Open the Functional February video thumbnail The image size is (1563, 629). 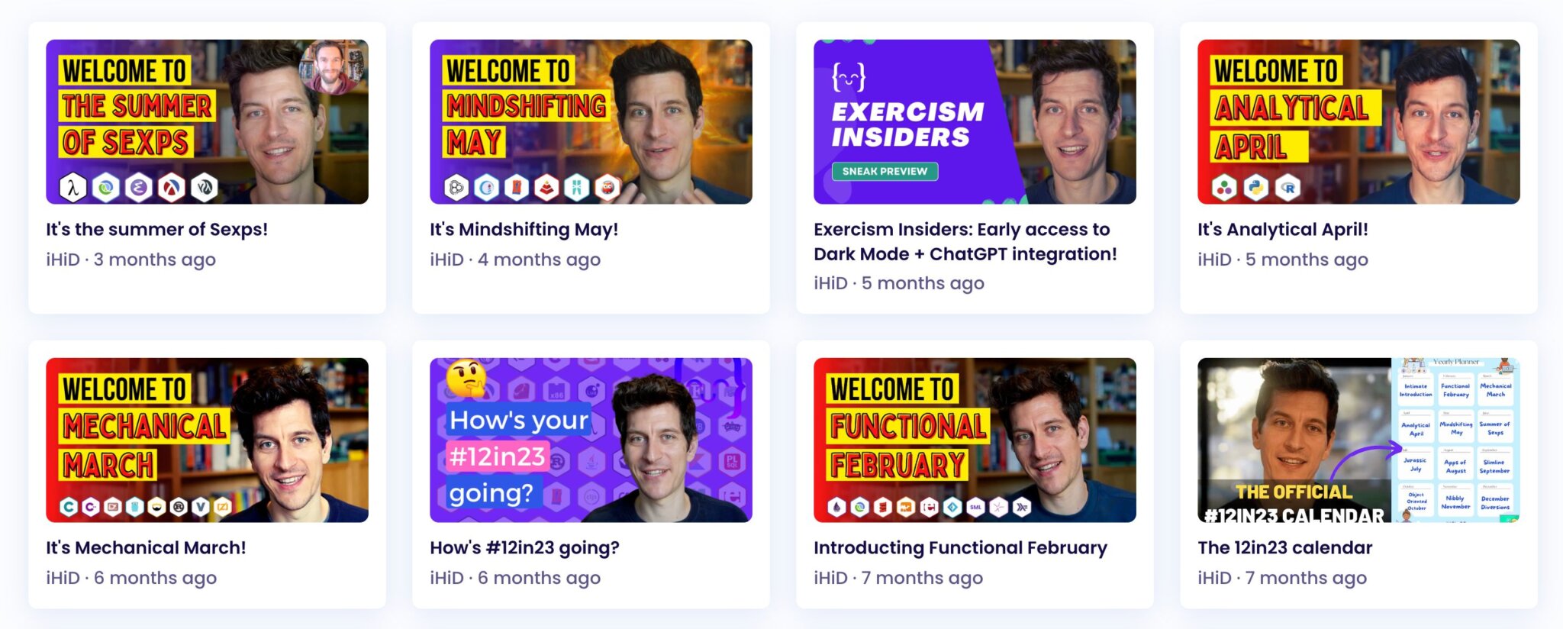[975, 440]
